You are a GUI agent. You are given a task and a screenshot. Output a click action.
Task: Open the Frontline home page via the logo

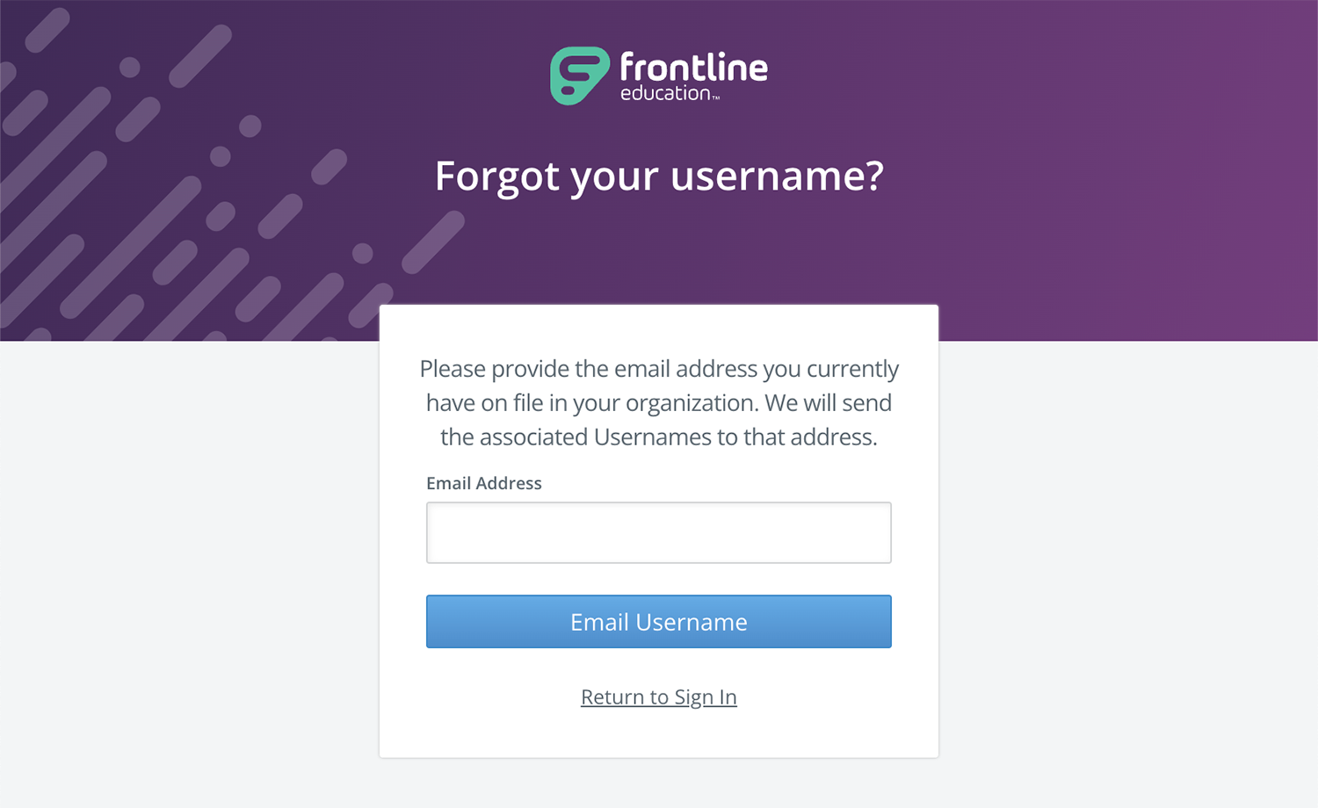659,76
